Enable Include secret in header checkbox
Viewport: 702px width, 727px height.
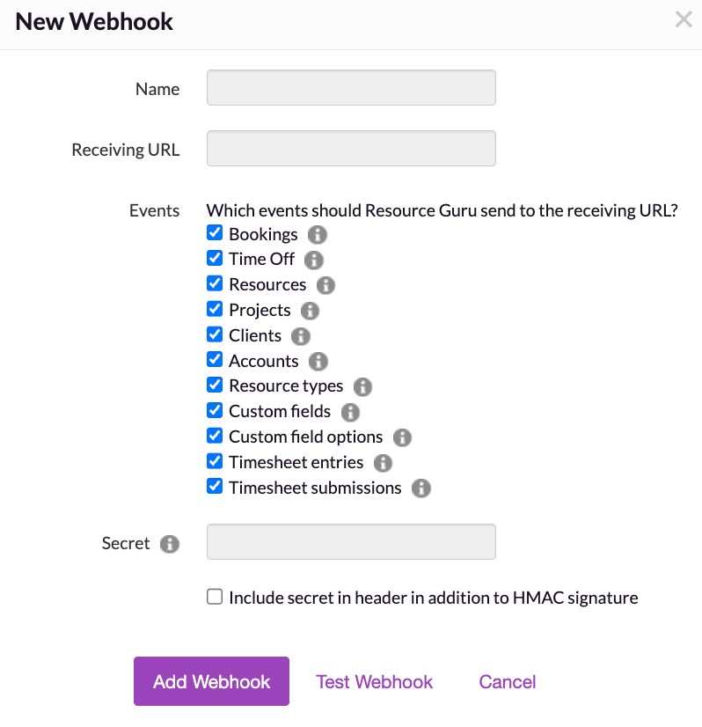pos(215,598)
